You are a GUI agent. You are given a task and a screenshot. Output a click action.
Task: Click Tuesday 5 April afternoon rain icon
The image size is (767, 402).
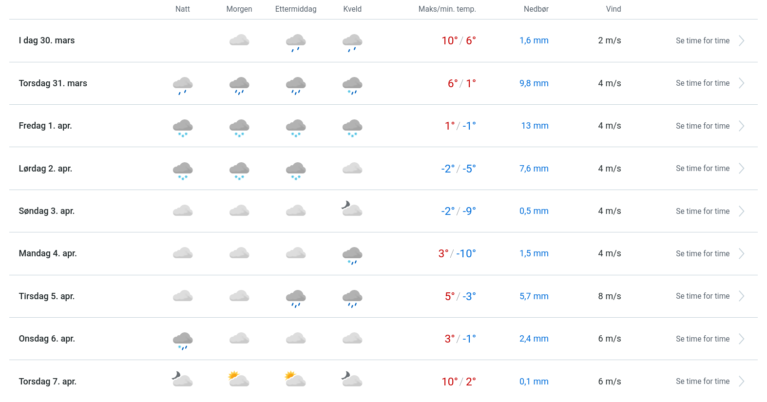pos(296,298)
